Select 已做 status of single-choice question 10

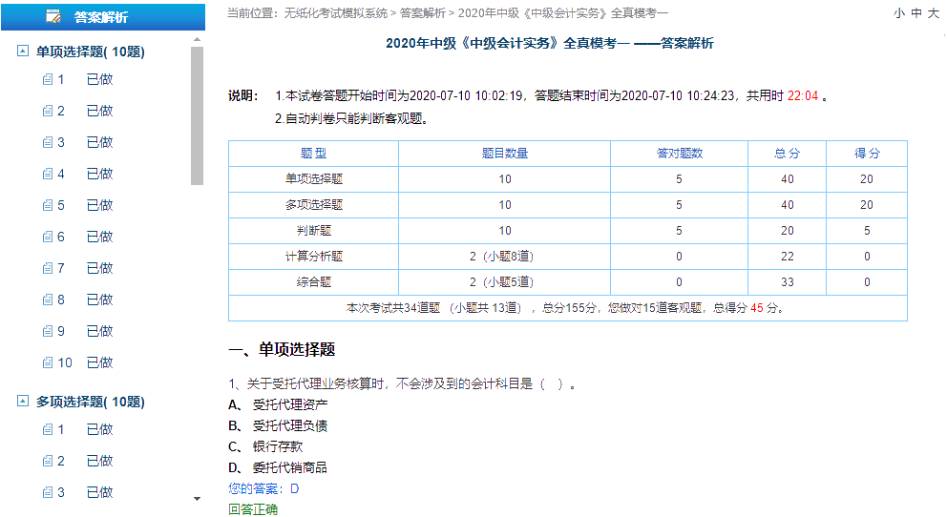coord(99,362)
